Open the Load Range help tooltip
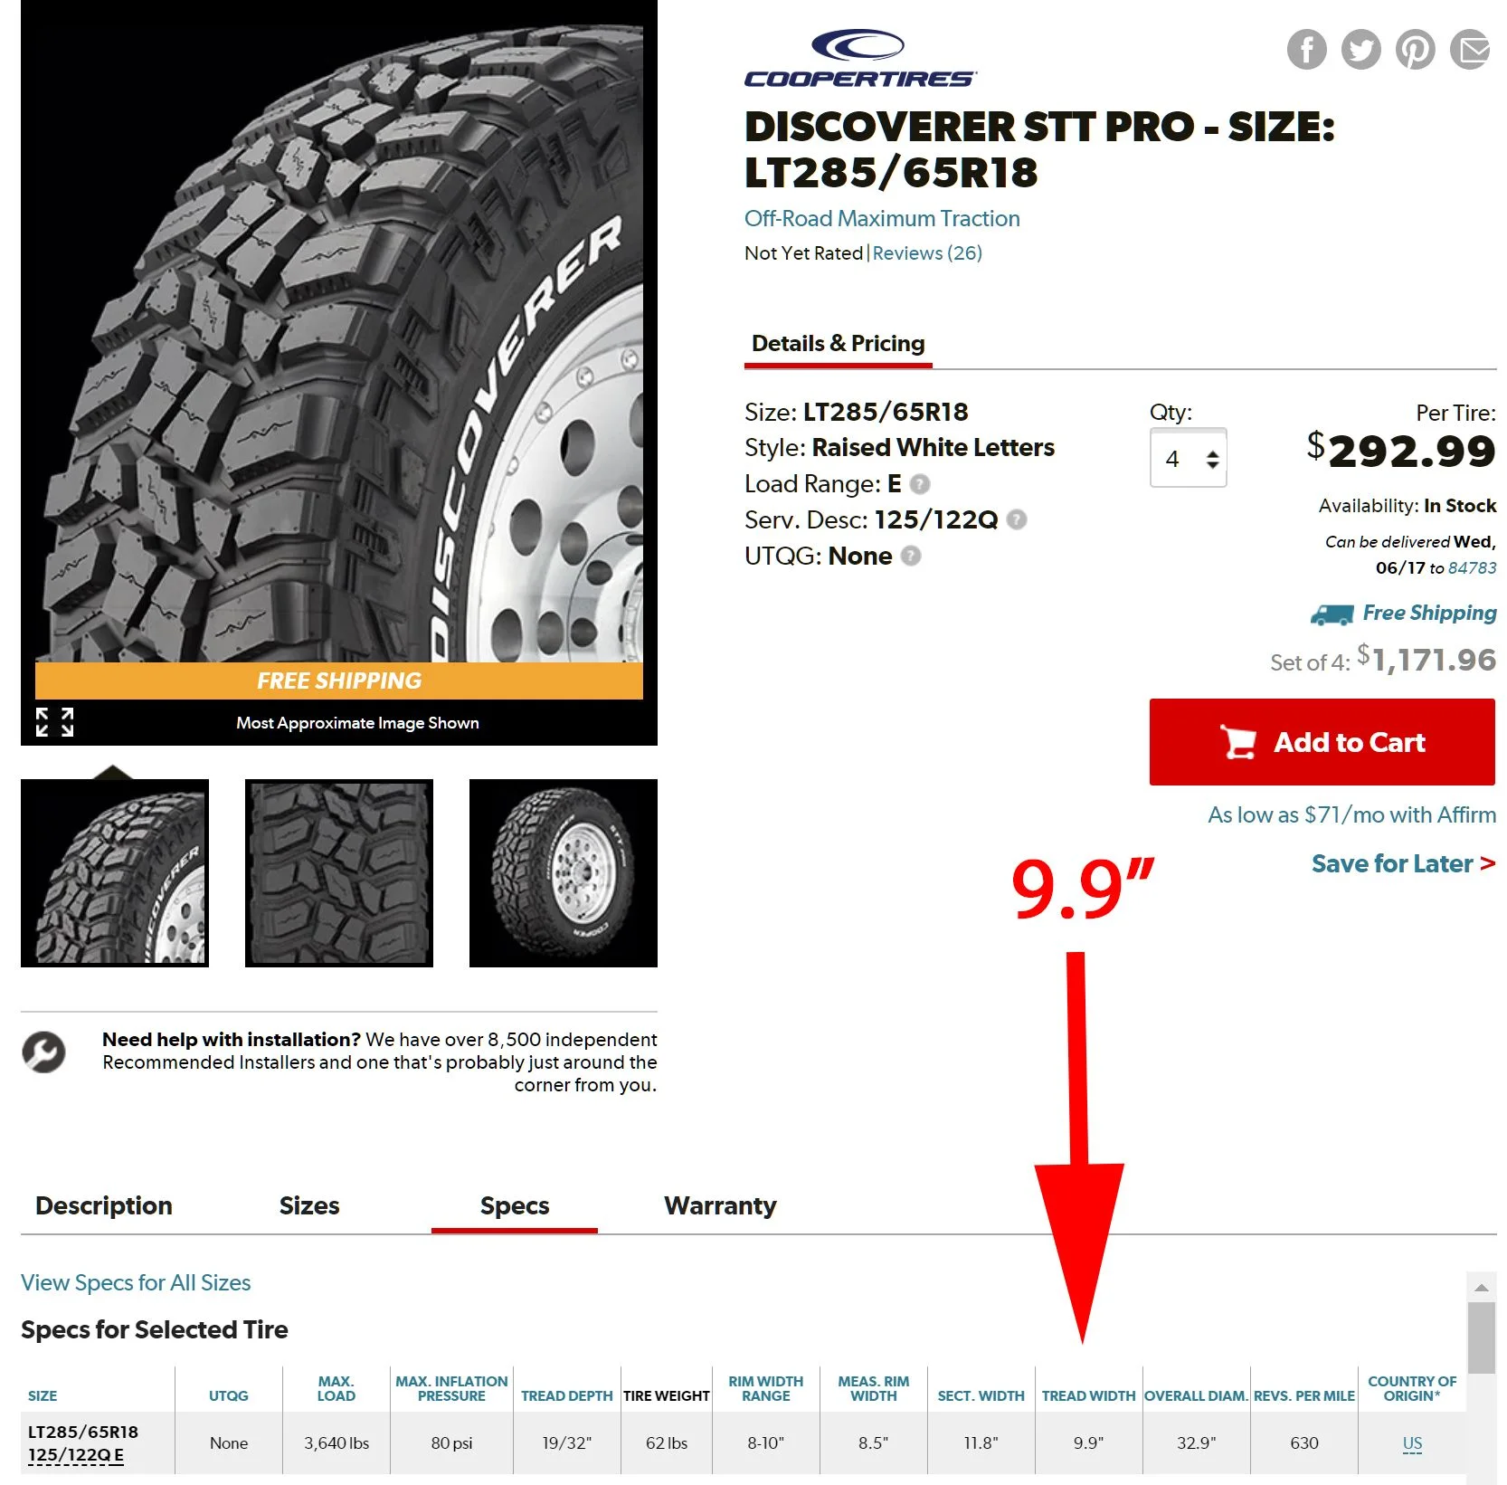 (920, 484)
